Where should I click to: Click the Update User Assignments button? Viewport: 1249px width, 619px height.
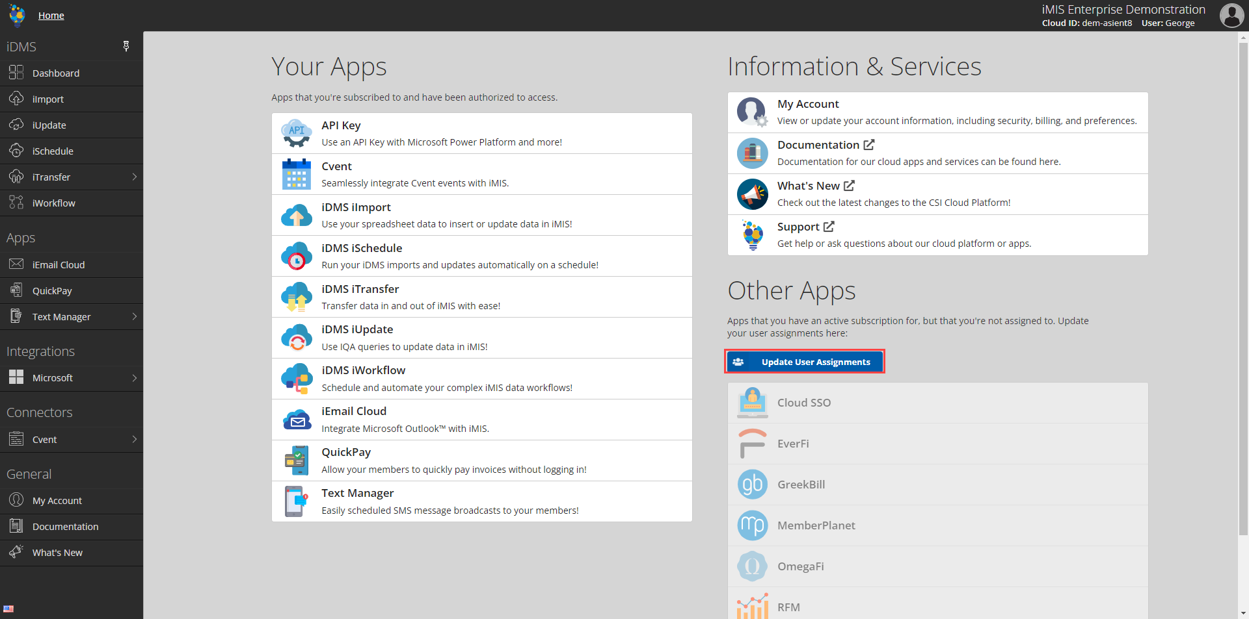804,362
